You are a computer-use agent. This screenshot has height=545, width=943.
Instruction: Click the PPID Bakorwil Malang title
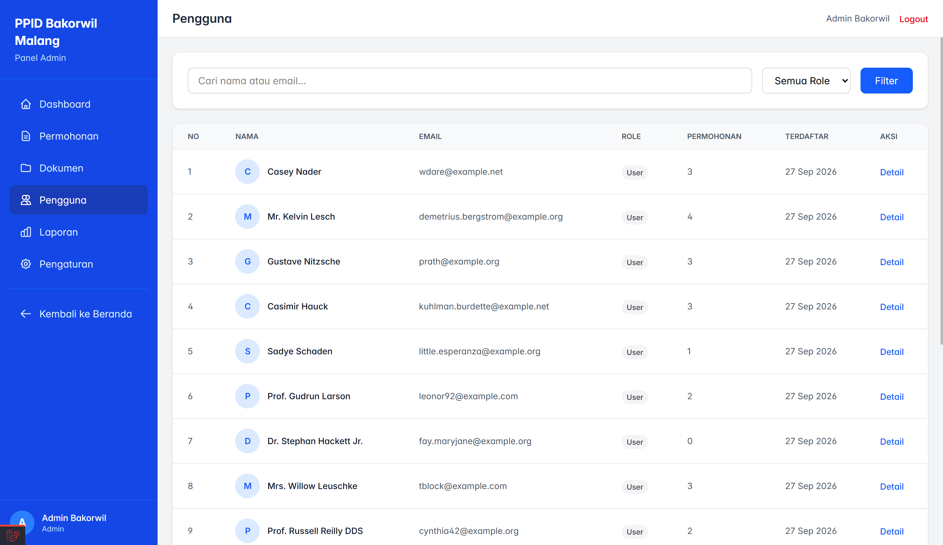pos(56,32)
